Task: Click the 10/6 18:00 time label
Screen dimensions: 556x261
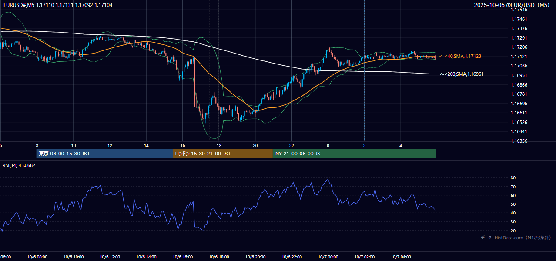Action: (219, 257)
